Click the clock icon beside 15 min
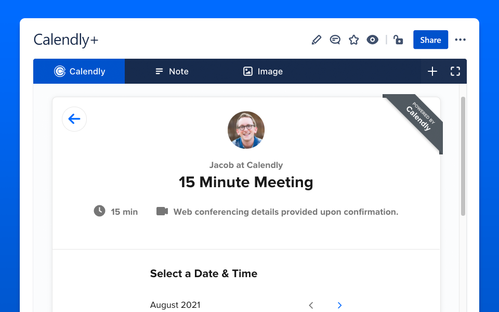This screenshot has width=499, height=312. click(99, 211)
